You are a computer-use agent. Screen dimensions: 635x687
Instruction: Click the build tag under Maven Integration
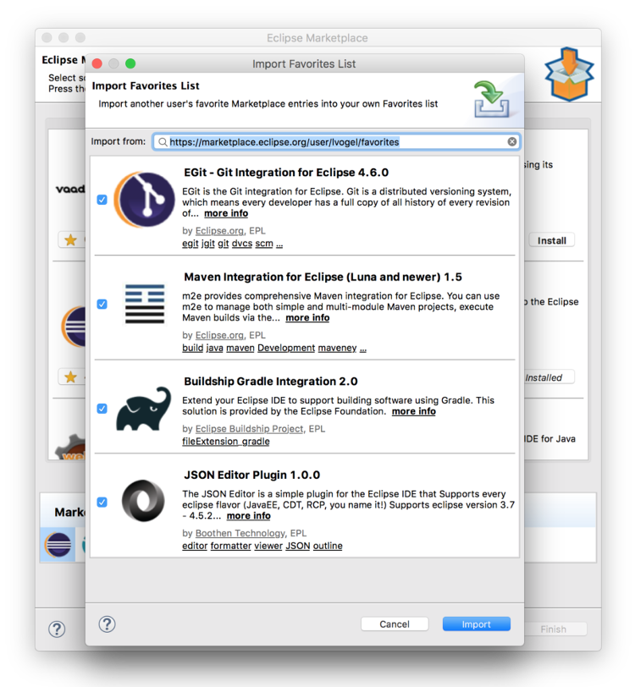point(192,348)
